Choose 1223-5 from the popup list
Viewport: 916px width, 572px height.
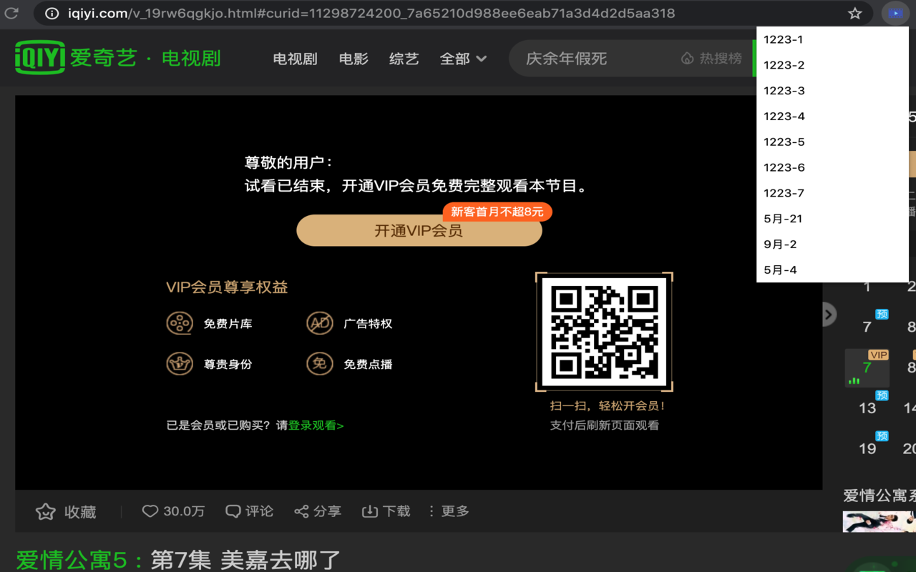tap(832, 142)
